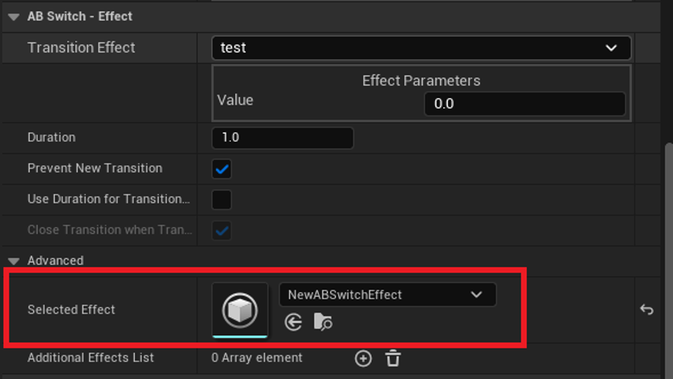This screenshot has width=673, height=379.
Task: Collapse the Advanced section
Action: pyautogui.click(x=14, y=260)
